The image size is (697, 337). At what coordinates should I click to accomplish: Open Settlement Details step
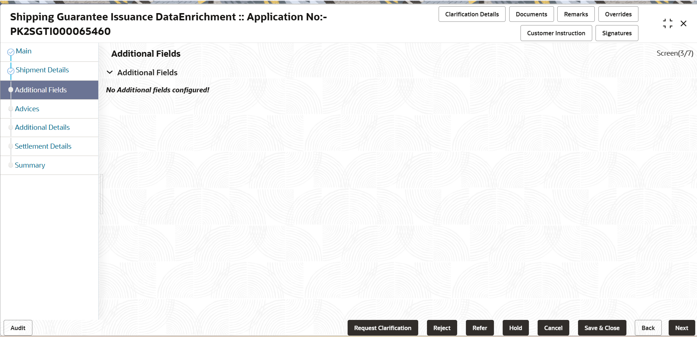coord(43,146)
